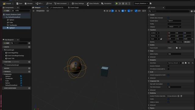195x110 pixels.
Task: Collapse DefaultSceneRoot in components tree
Action: click(5, 17)
